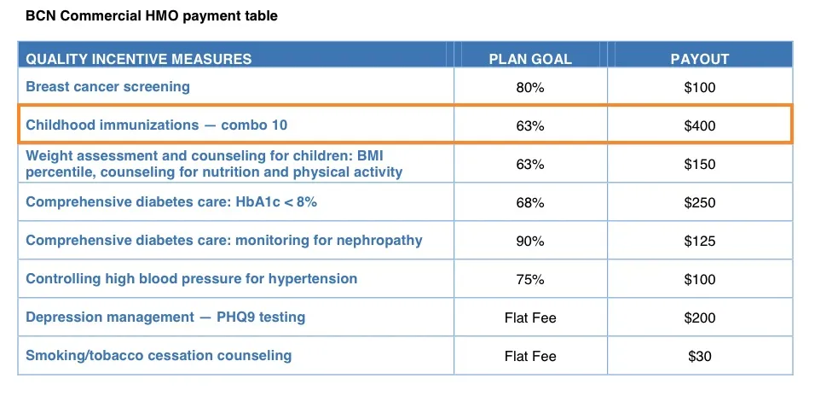Image resolution: width=815 pixels, height=396 pixels.
Task: Select the 68% plan goal value
Action: pos(530,203)
